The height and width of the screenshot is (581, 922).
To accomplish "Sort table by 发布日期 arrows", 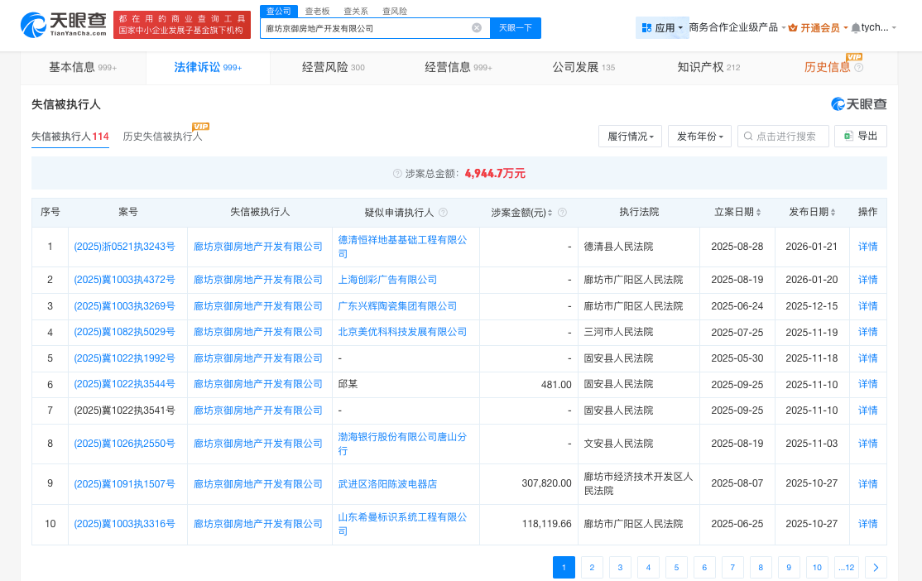I will 833,213.
